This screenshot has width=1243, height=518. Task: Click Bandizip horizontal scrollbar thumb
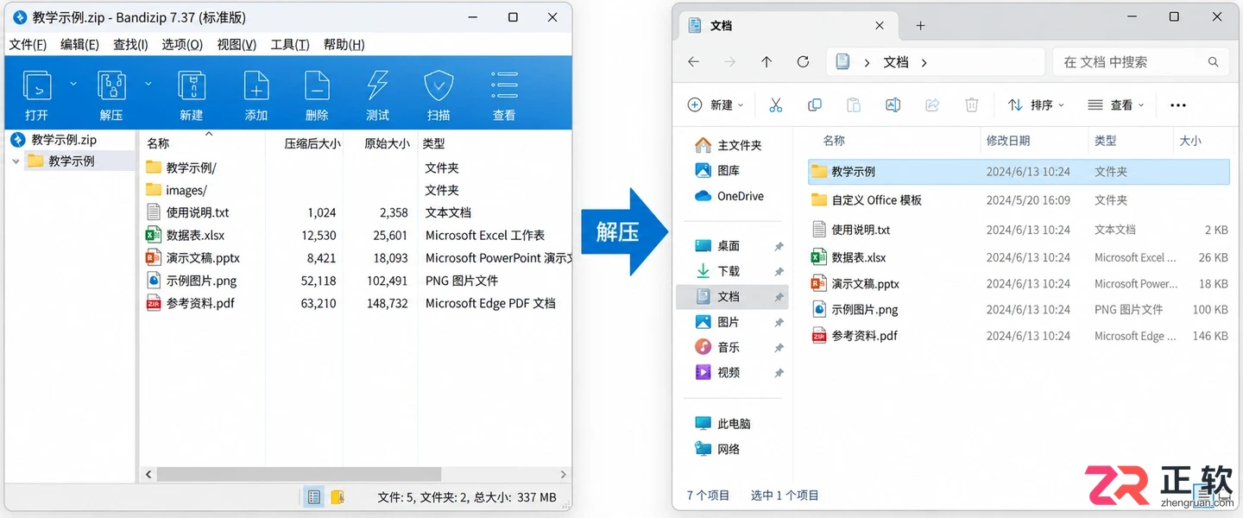pos(299,474)
